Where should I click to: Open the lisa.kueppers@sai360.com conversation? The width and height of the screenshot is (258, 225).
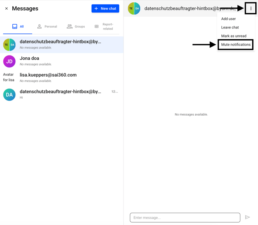(62, 77)
